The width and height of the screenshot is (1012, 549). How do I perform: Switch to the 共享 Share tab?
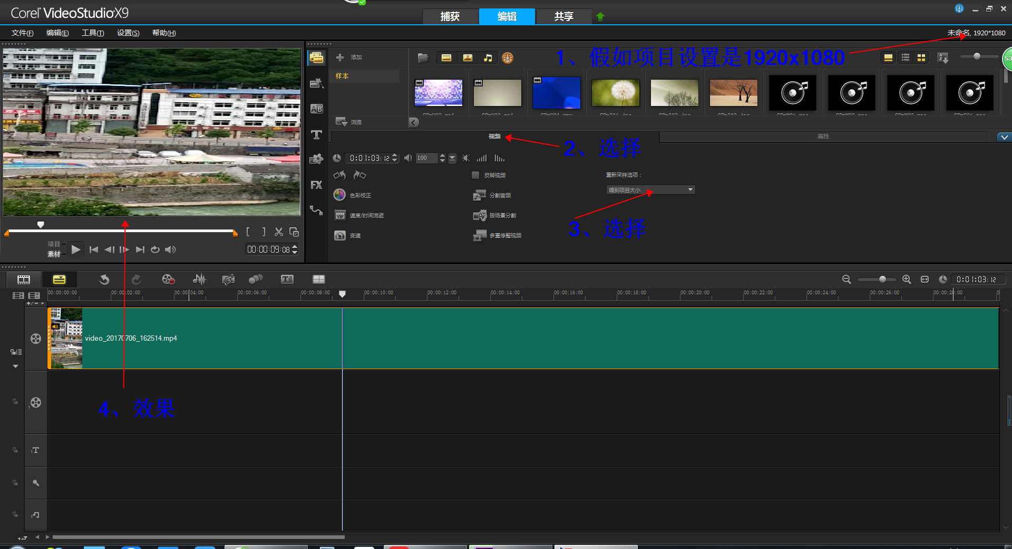coord(563,16)
